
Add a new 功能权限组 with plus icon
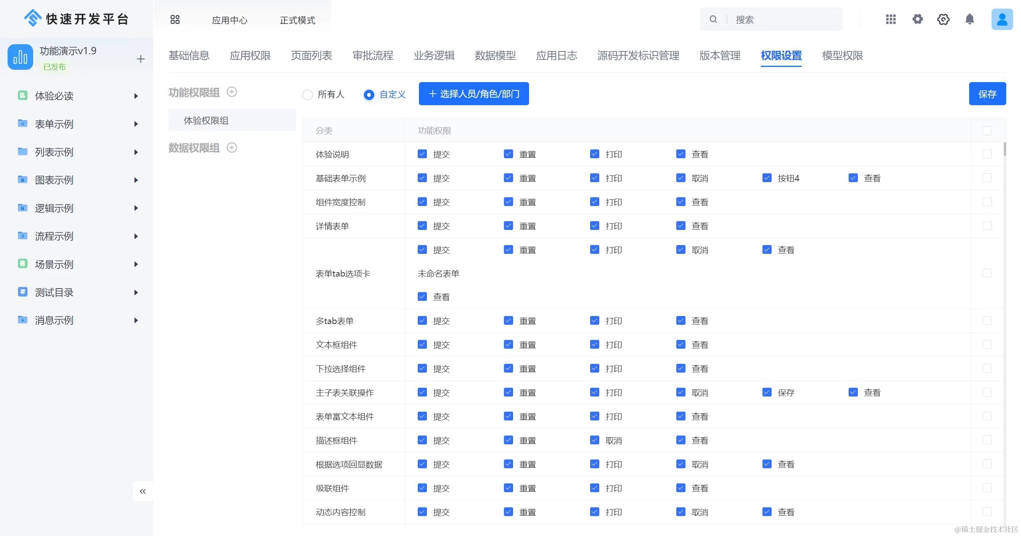click(232, 92)
